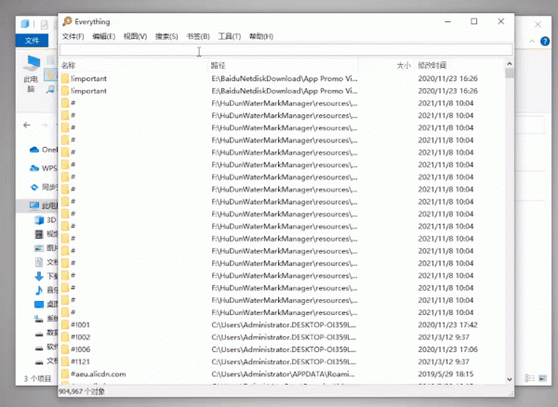Select the #!006 folder row

(282, 349)
